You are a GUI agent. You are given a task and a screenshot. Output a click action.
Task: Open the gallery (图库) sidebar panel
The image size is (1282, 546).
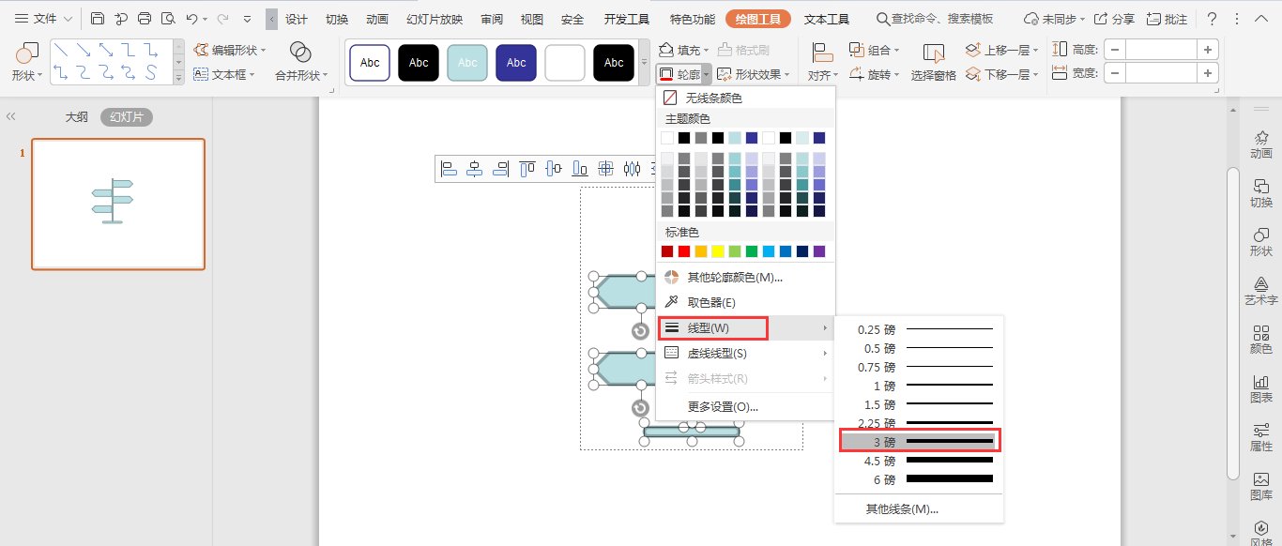click(x=1261, y=484)
